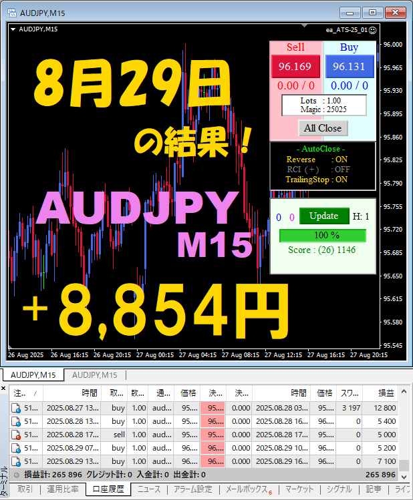Click the H: 1 label
The width and height of the screenshot is (413, 500).
coord(361,216)
